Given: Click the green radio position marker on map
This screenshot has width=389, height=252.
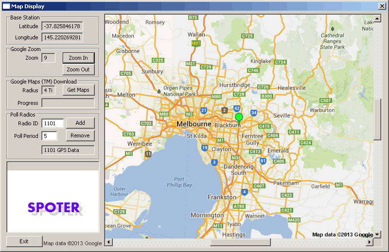Looking at the screenshot, I should [238, 117].
